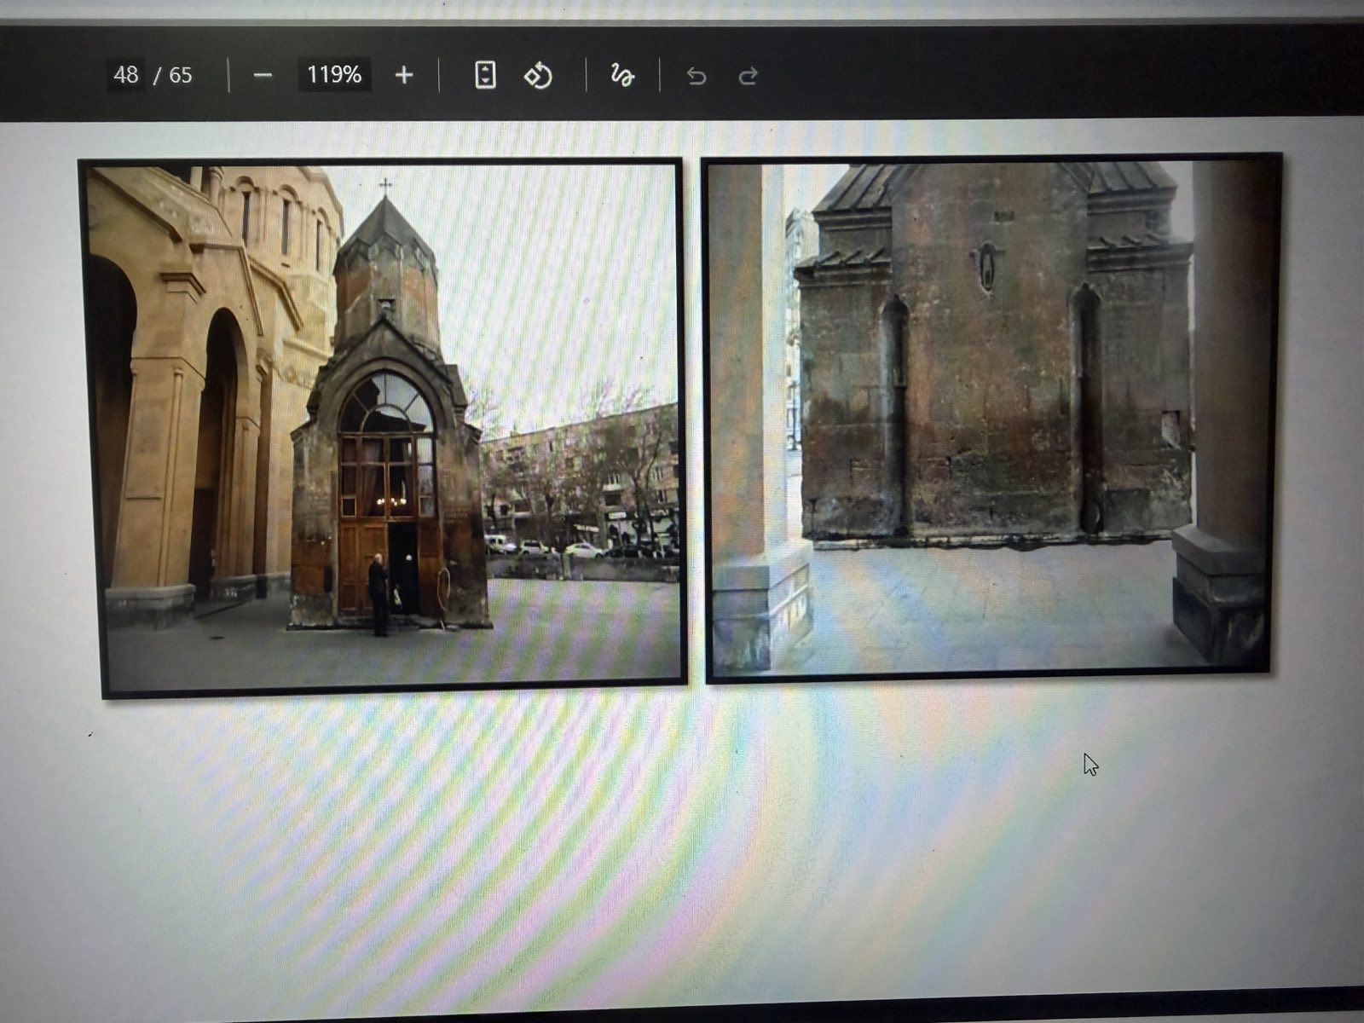This screenshot has width=1364, height=1023.
Task: Click the oval niche on the stone wall
Action: coord(987,267)
